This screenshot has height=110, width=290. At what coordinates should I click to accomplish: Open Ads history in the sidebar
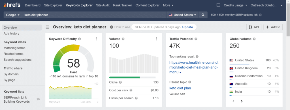point(11,33)
